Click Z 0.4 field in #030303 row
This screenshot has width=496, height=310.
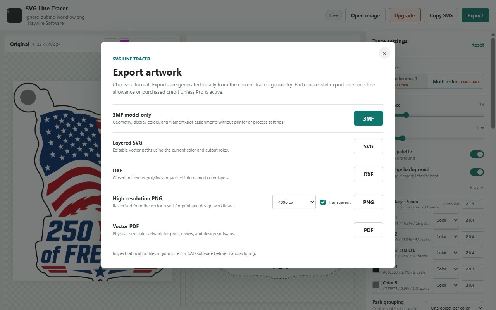473,269
